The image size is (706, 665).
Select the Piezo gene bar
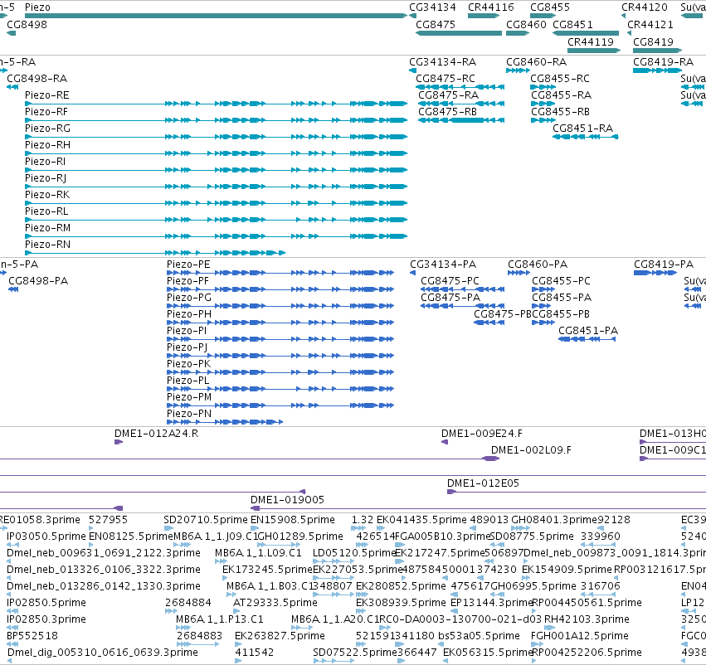point(217,16)
